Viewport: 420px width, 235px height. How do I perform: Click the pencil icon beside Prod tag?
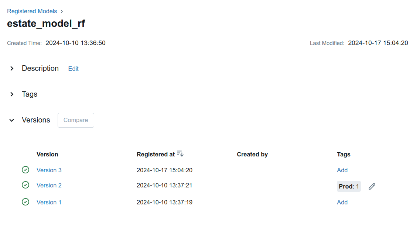point(372,186)
